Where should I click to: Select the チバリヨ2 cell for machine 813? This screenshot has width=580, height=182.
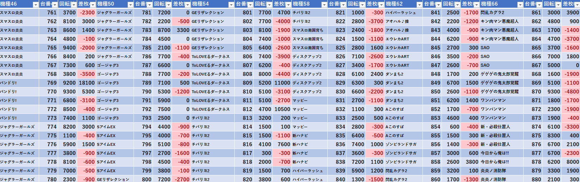click(x=212, y=118)
